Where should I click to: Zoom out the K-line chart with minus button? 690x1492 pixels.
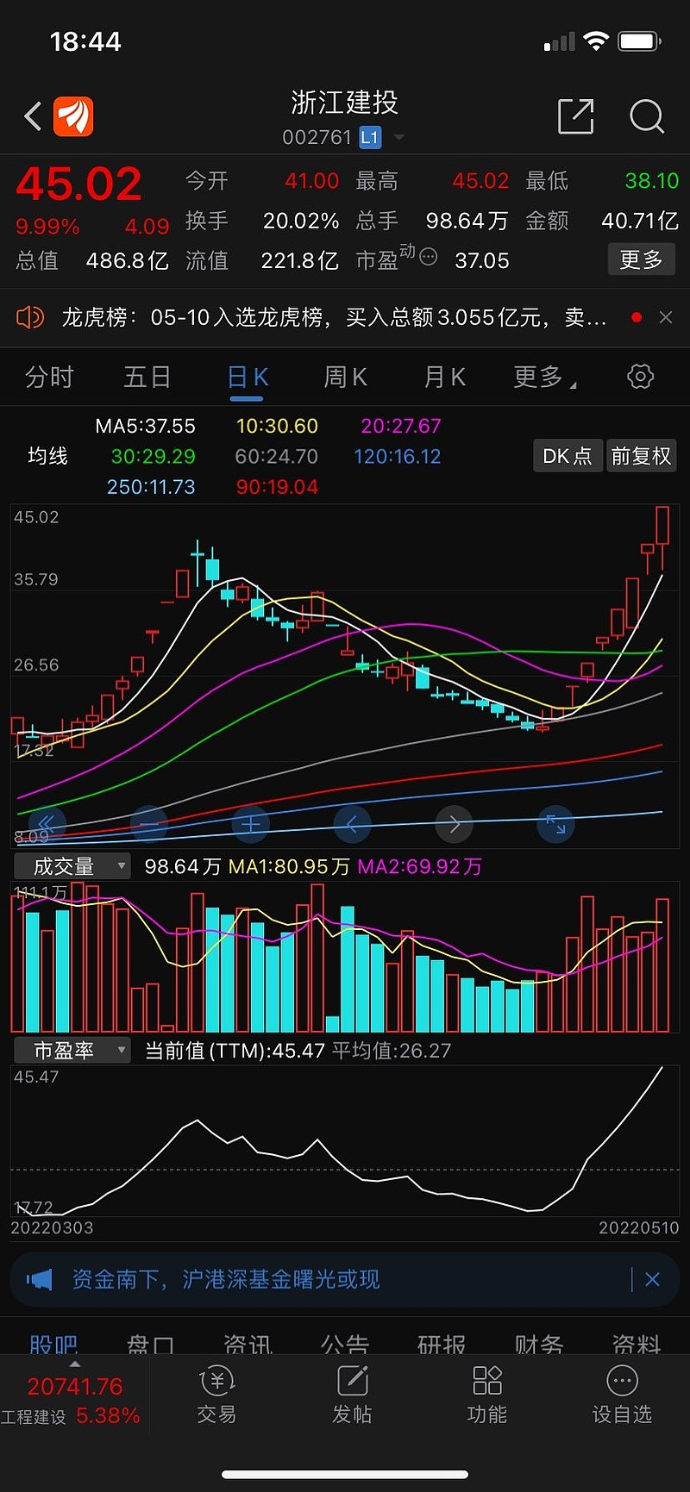(x=148, y=825)
